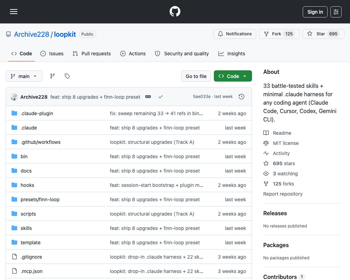This screenshot has width=350, height=280.
Task: Expand commit message ellipsis button
Action: coord(148,97)
